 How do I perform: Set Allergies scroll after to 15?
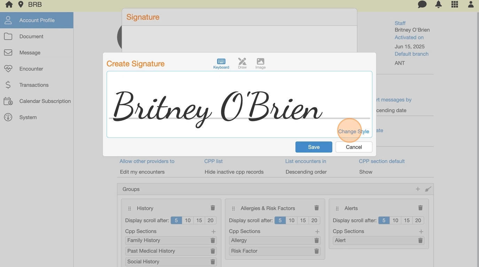(303, 220)
